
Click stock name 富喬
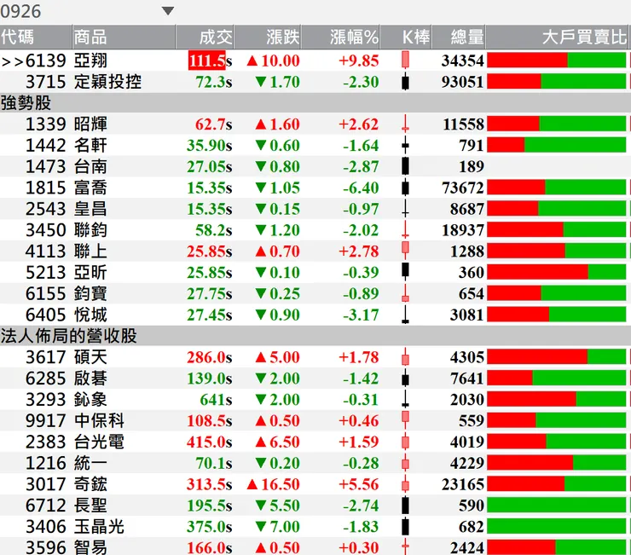pyautogui.click(x=90, y=188)
